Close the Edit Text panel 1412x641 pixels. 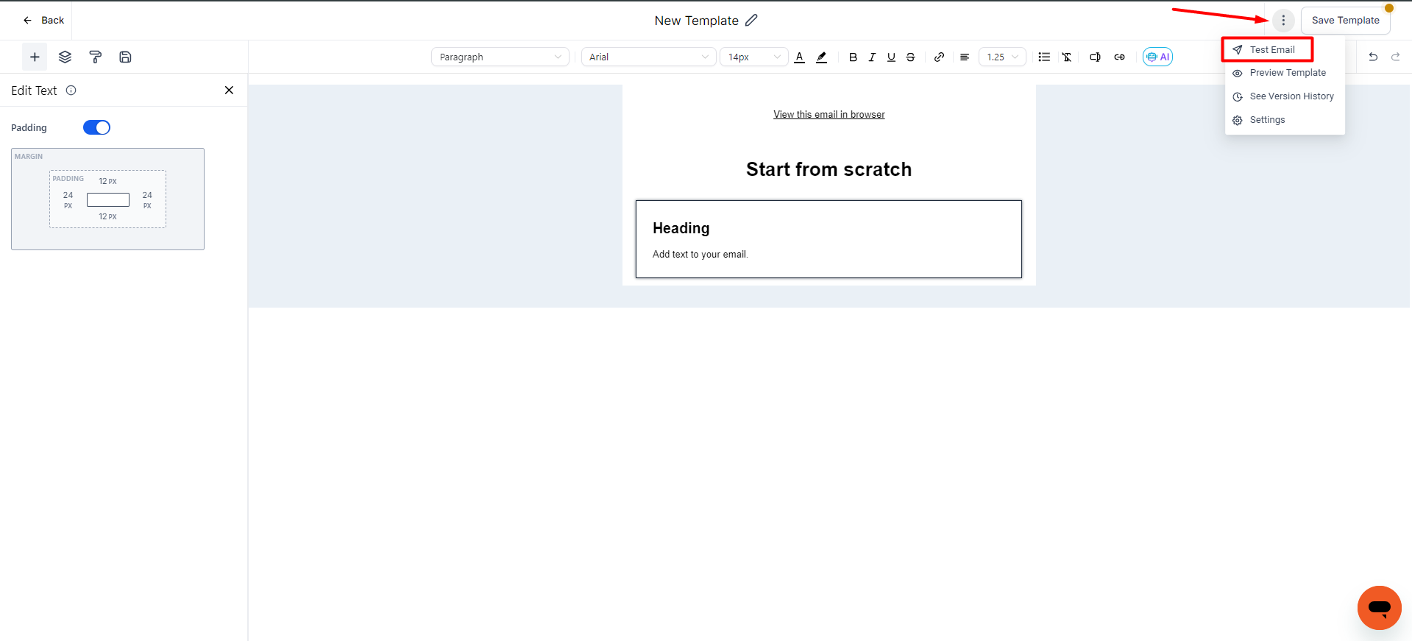point(229,90)
